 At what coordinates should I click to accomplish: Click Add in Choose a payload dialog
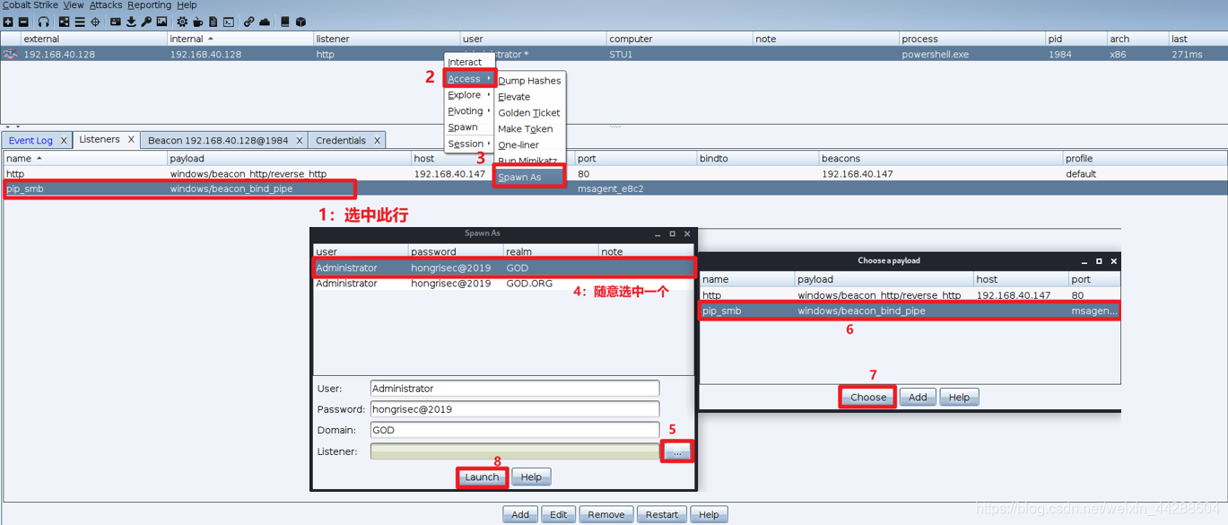pyautogui.click(x=918, y=397)
